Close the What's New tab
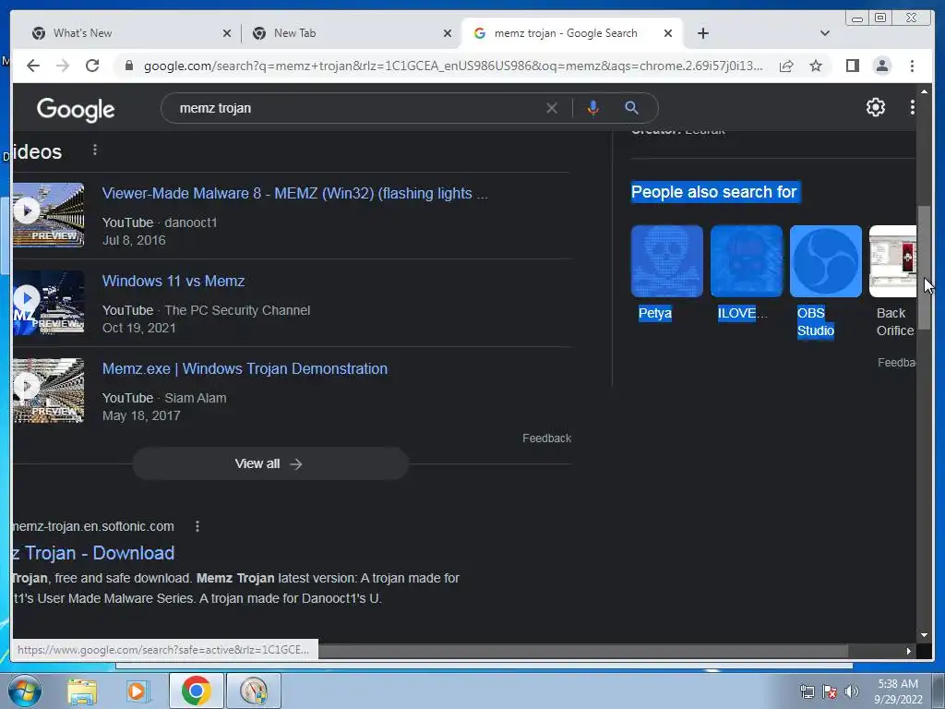This screenshot has width=945, height=709. (x=227, y=34)
